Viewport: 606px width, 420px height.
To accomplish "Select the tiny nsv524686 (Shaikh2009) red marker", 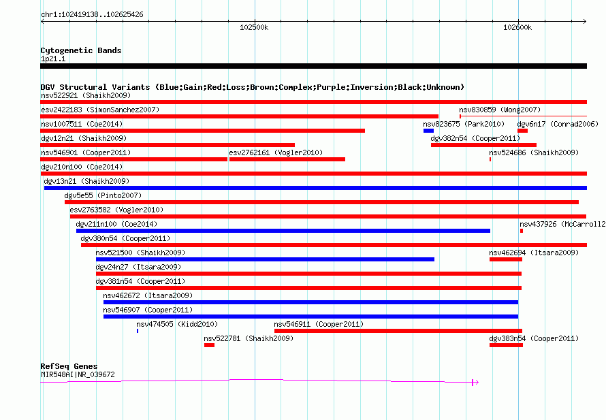I will pos(490,159).
